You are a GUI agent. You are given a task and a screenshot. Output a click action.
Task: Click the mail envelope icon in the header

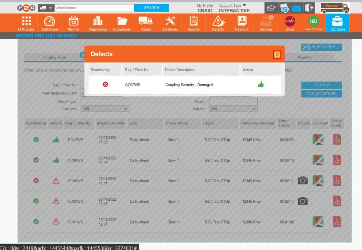point(296,7)
